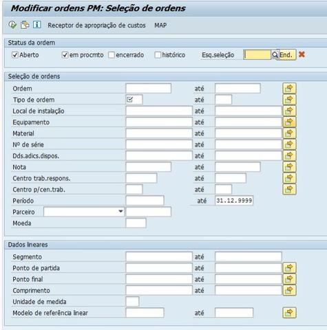Click the Comprimento from field
327x330 pixels.
point(159,290)
